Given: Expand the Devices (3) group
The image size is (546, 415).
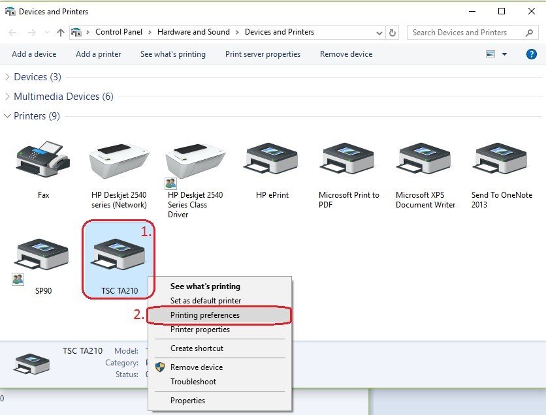Looking at the screenshot, I should coord(8,77).
